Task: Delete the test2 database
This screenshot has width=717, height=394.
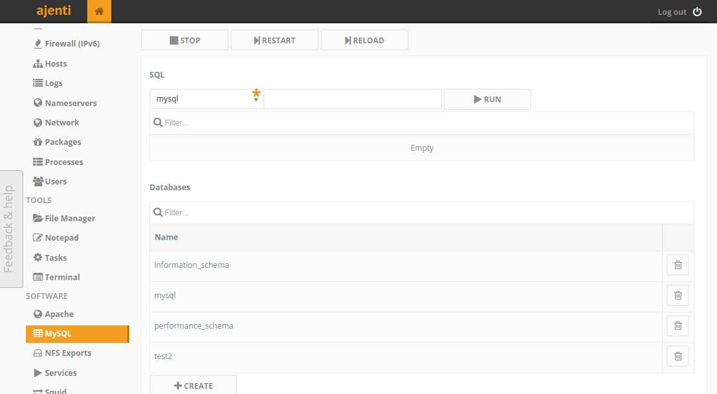Action: [678, 356]
